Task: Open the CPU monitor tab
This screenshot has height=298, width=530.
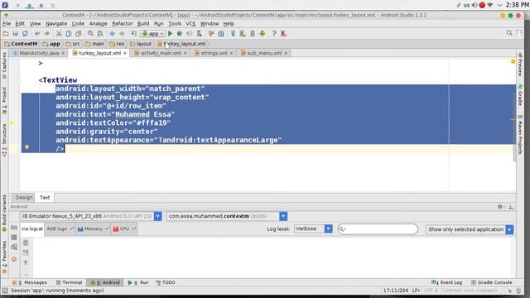Action: (123, 228)
